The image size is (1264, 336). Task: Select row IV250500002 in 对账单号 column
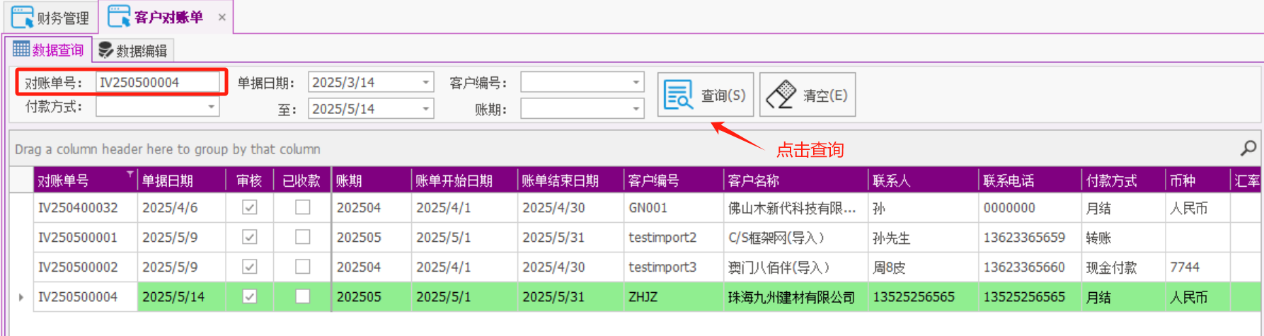point(85,267)
